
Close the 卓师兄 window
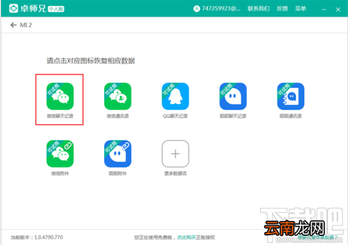pos(338,9)
